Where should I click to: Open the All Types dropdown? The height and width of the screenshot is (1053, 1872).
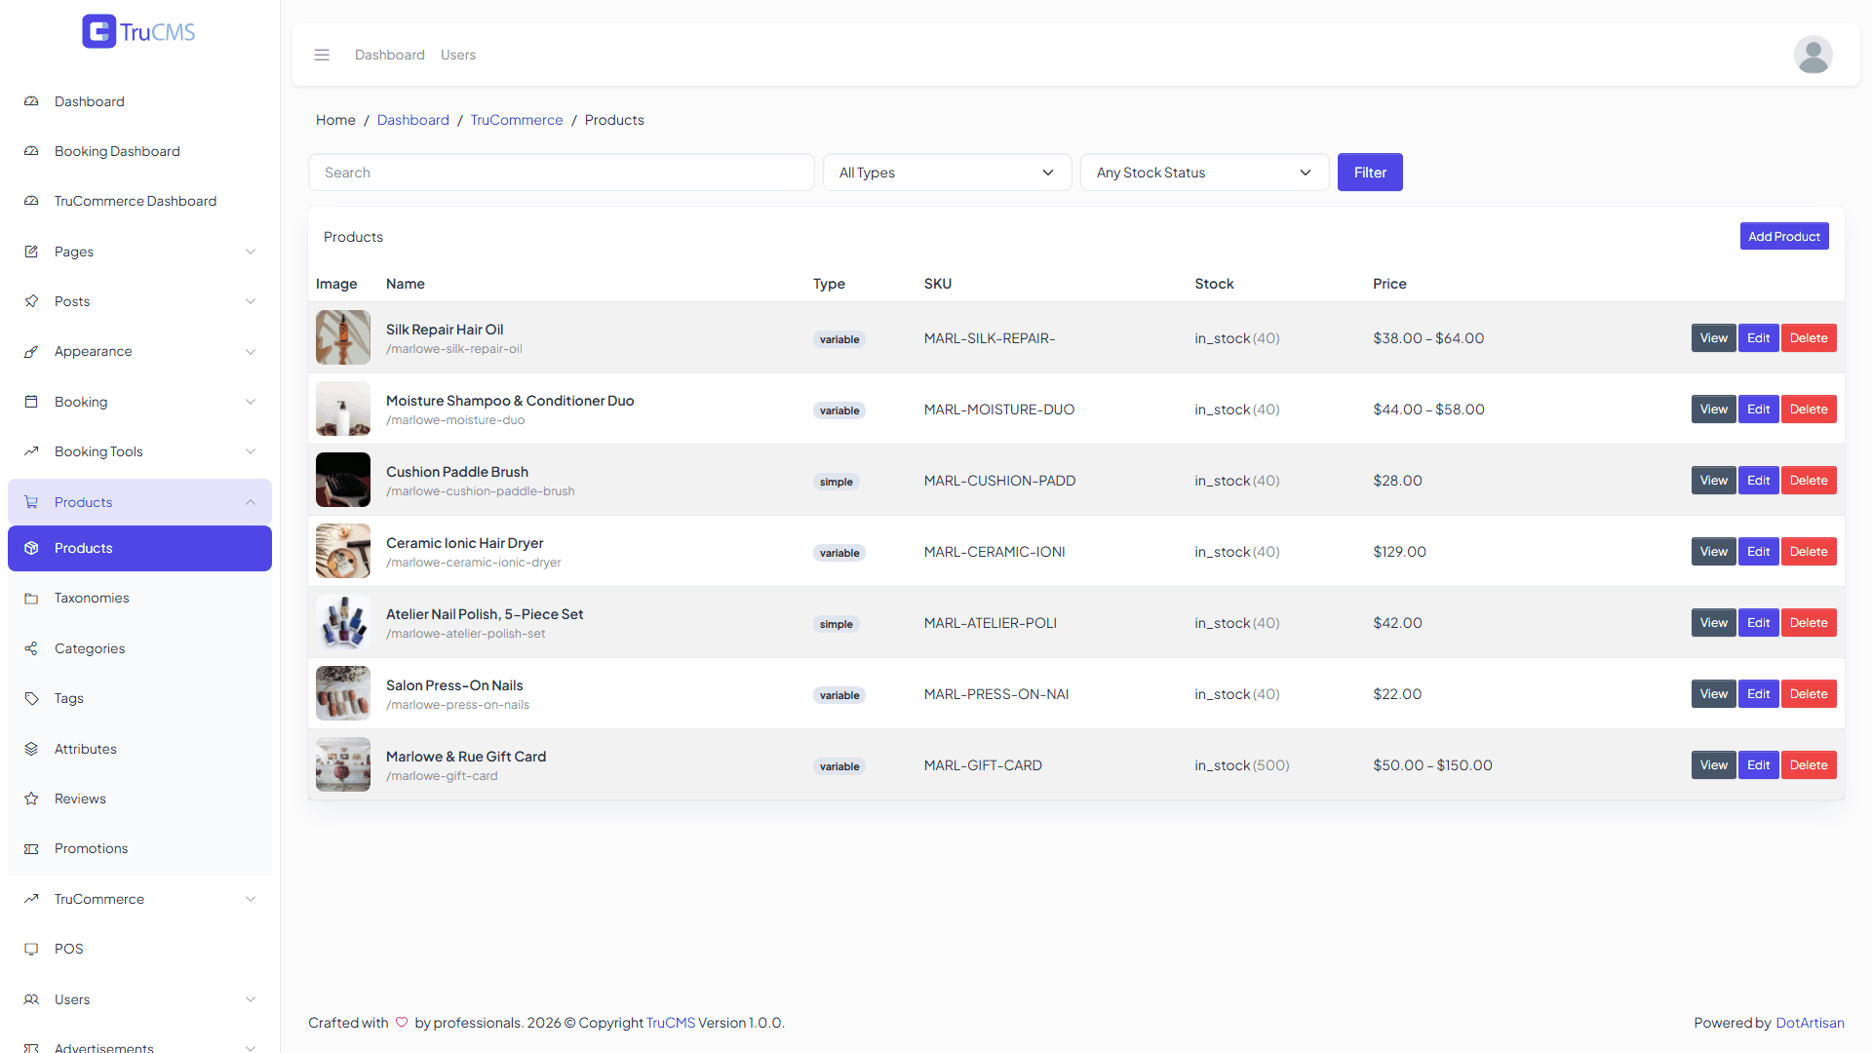[947, 173]
